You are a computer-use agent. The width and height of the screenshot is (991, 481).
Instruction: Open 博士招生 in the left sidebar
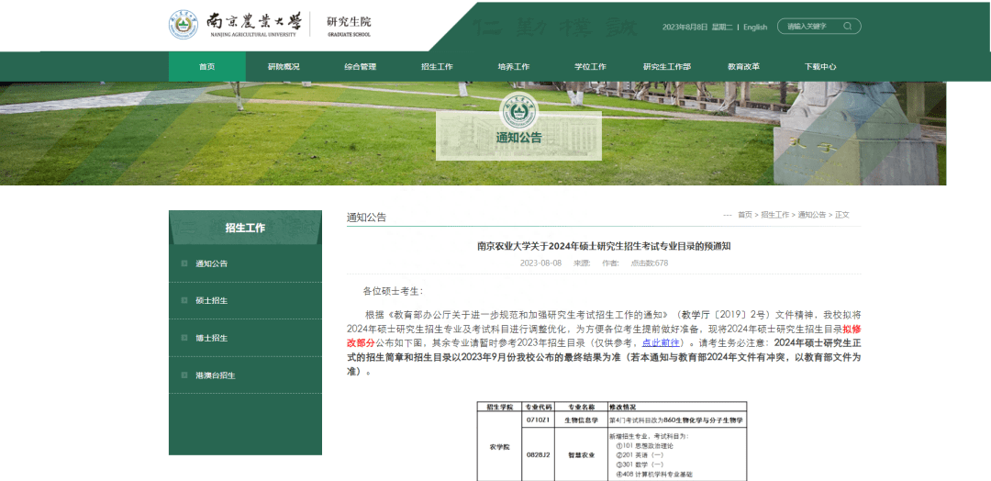211,338
